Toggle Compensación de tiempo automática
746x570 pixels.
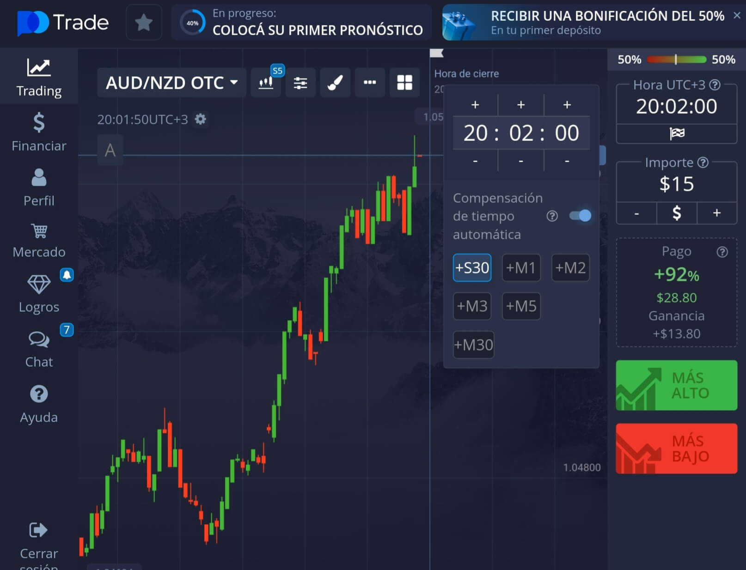(581, 216)
